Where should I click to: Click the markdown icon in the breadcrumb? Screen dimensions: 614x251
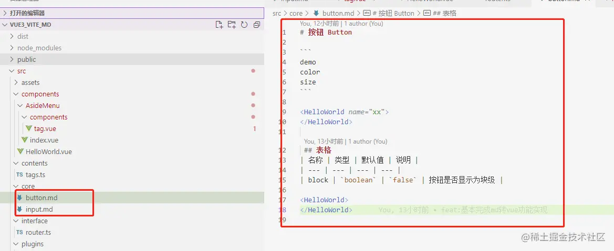tap(316, 13)
